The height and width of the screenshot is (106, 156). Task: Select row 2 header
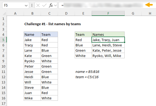coord(3,24)
